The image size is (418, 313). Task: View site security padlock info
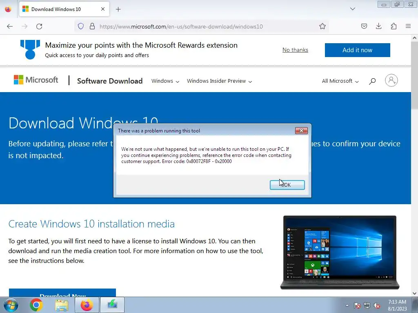tap(92, 26)
